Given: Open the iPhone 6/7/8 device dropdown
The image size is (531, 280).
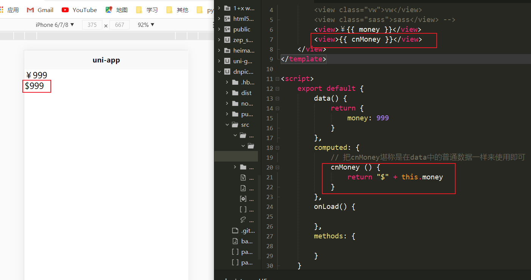Looking at the screenshot, I should [55, 25].
